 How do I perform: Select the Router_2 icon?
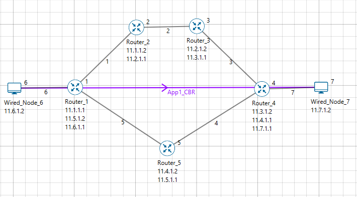click(136, 28)
